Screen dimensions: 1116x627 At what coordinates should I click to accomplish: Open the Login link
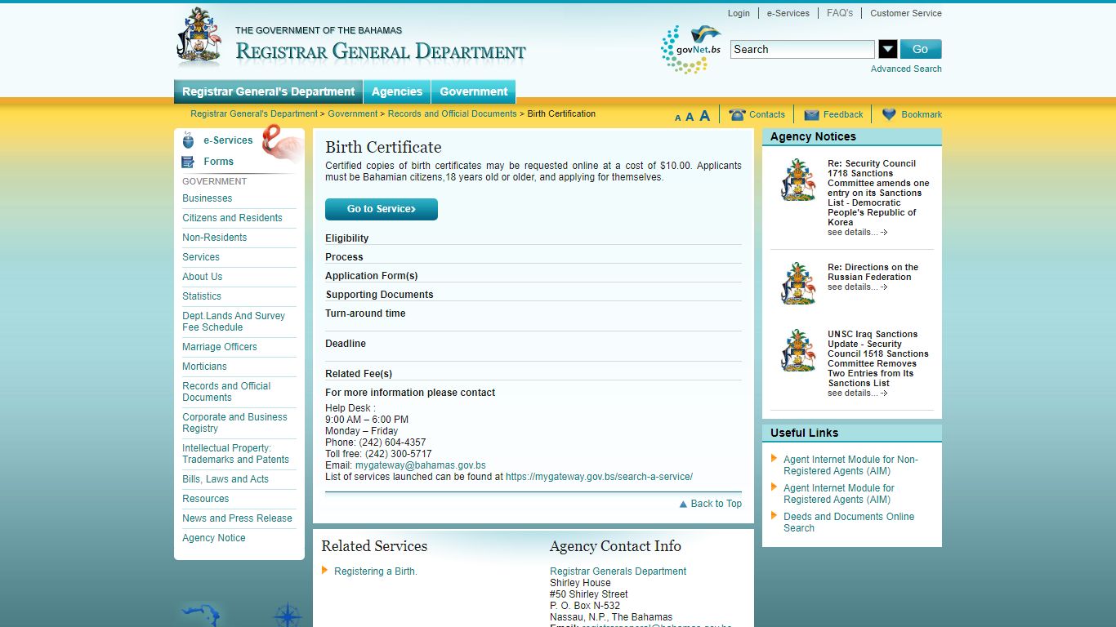[x=739, y=13]
